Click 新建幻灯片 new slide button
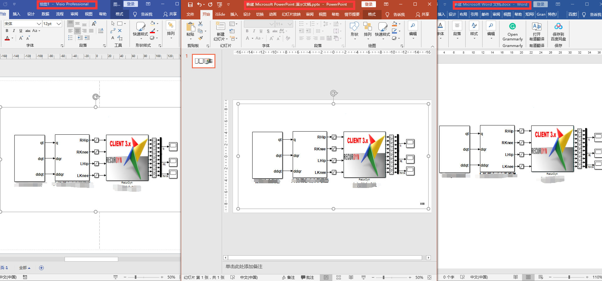 coord(220,31)
